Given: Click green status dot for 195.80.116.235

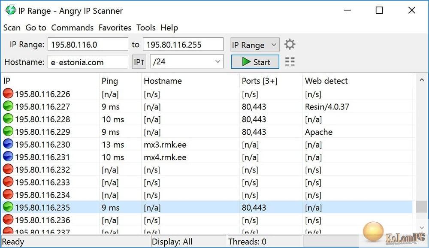Looking at the screenshot, I should (8, 207).
